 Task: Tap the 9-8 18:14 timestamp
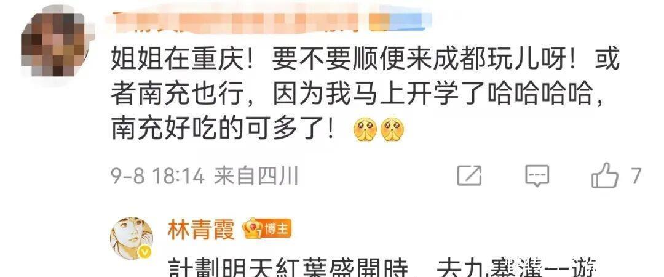158,175
